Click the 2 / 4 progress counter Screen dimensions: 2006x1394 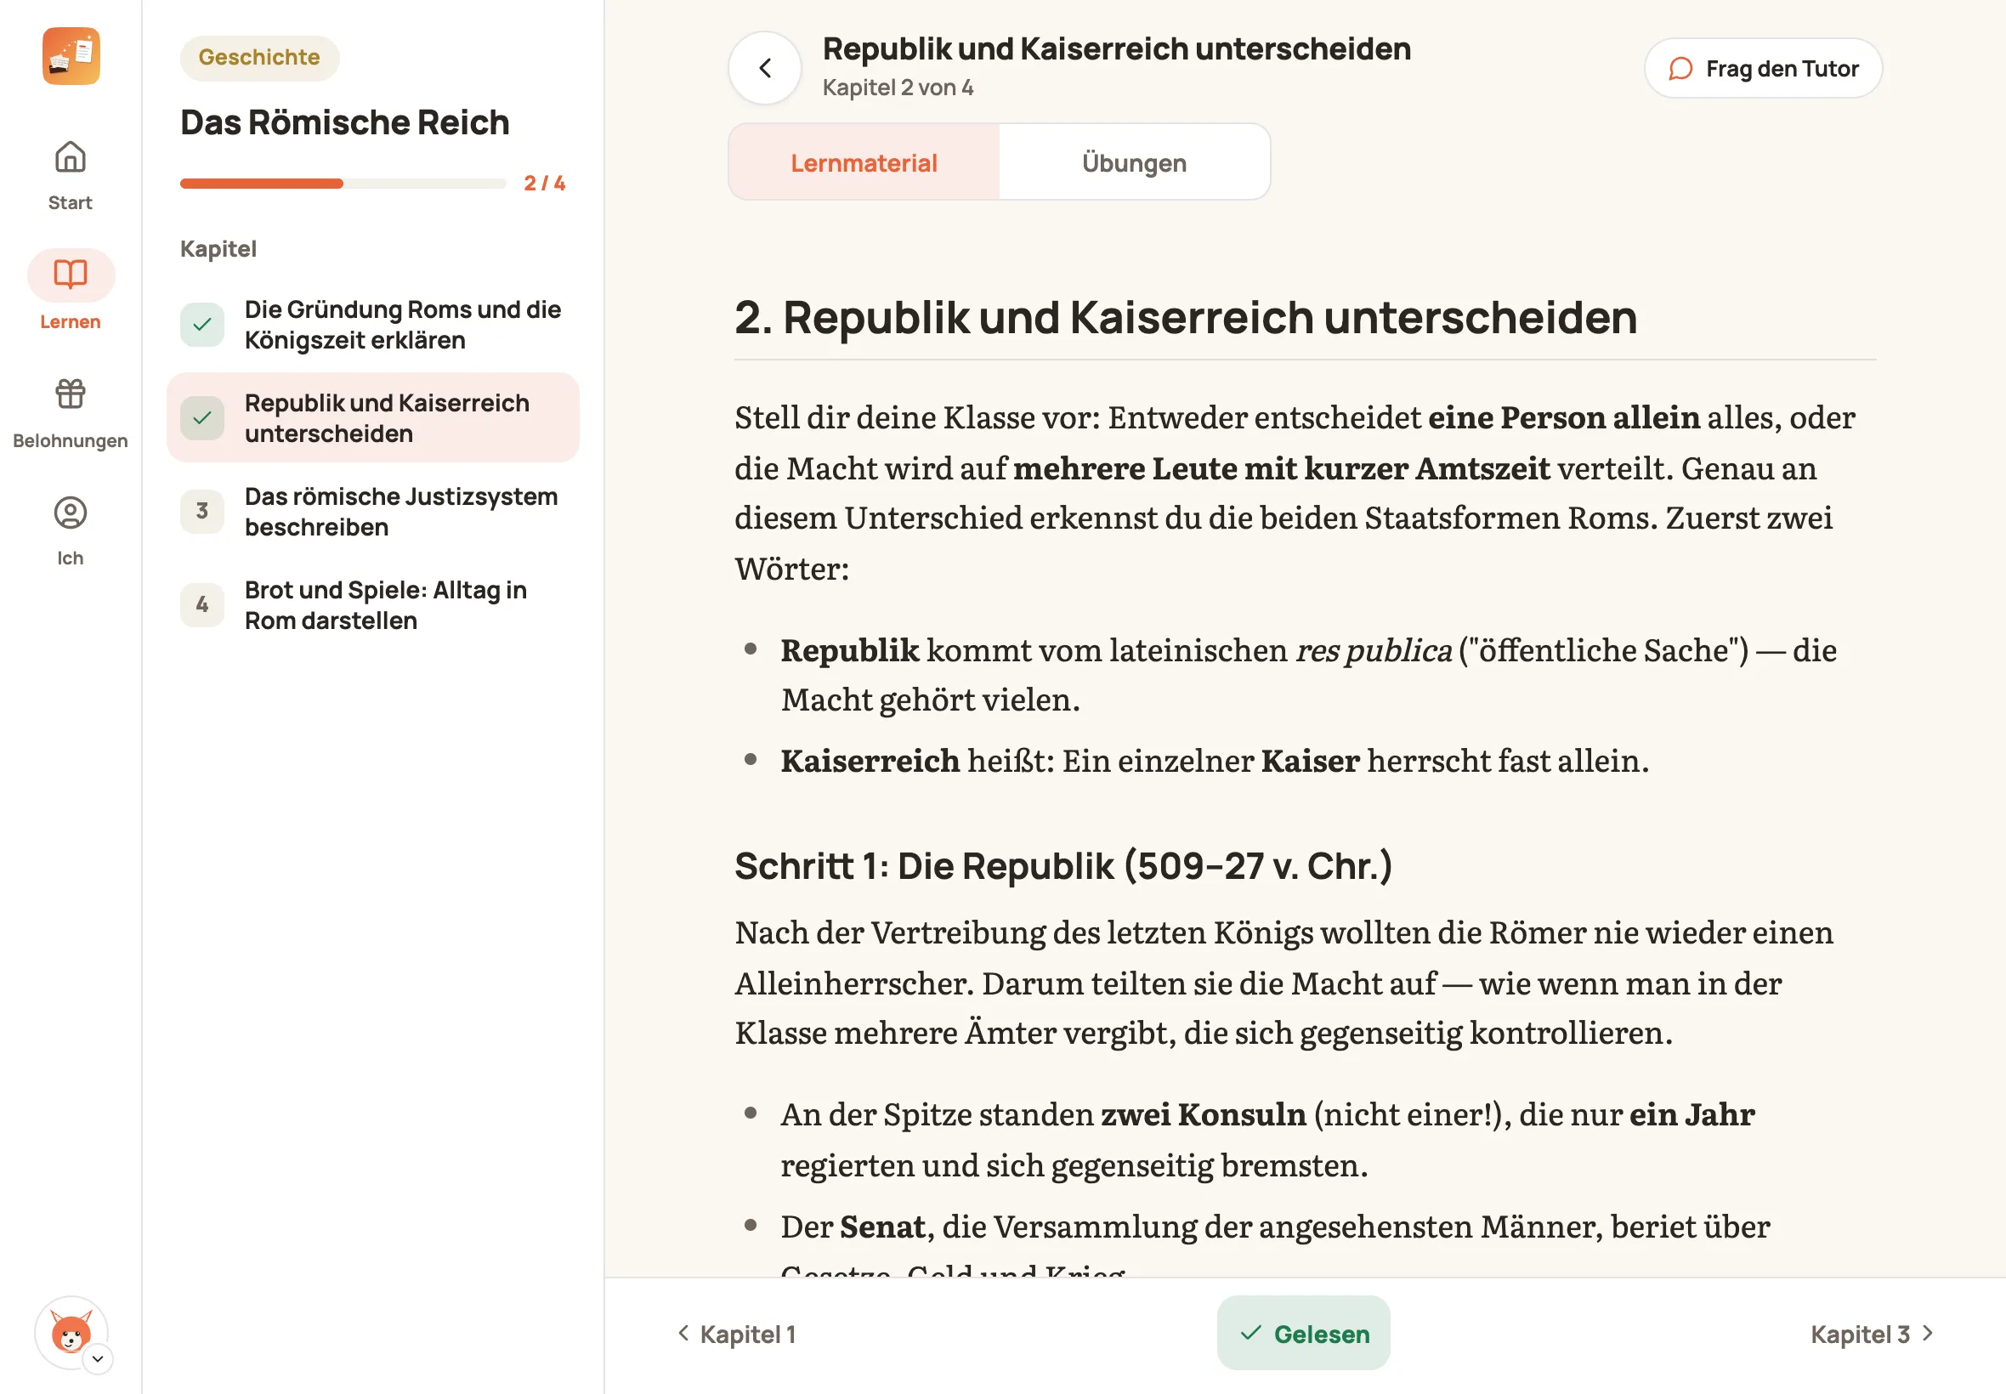pyautogui.click(x=544, y=183)
